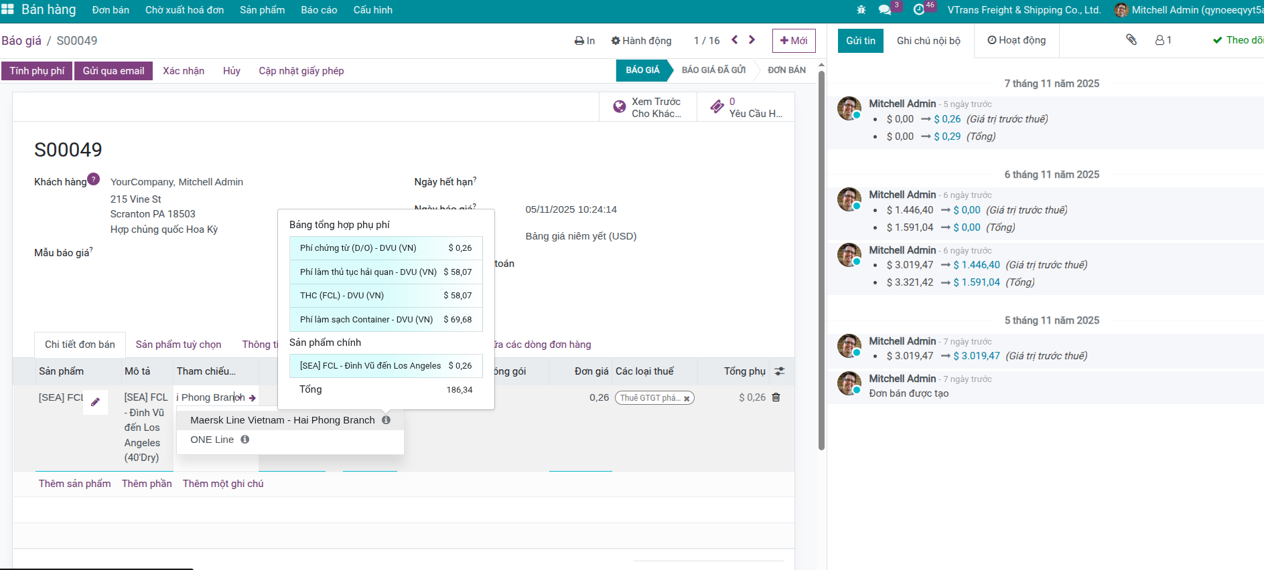Click the paperclip attachment icon

(1131, 40)
